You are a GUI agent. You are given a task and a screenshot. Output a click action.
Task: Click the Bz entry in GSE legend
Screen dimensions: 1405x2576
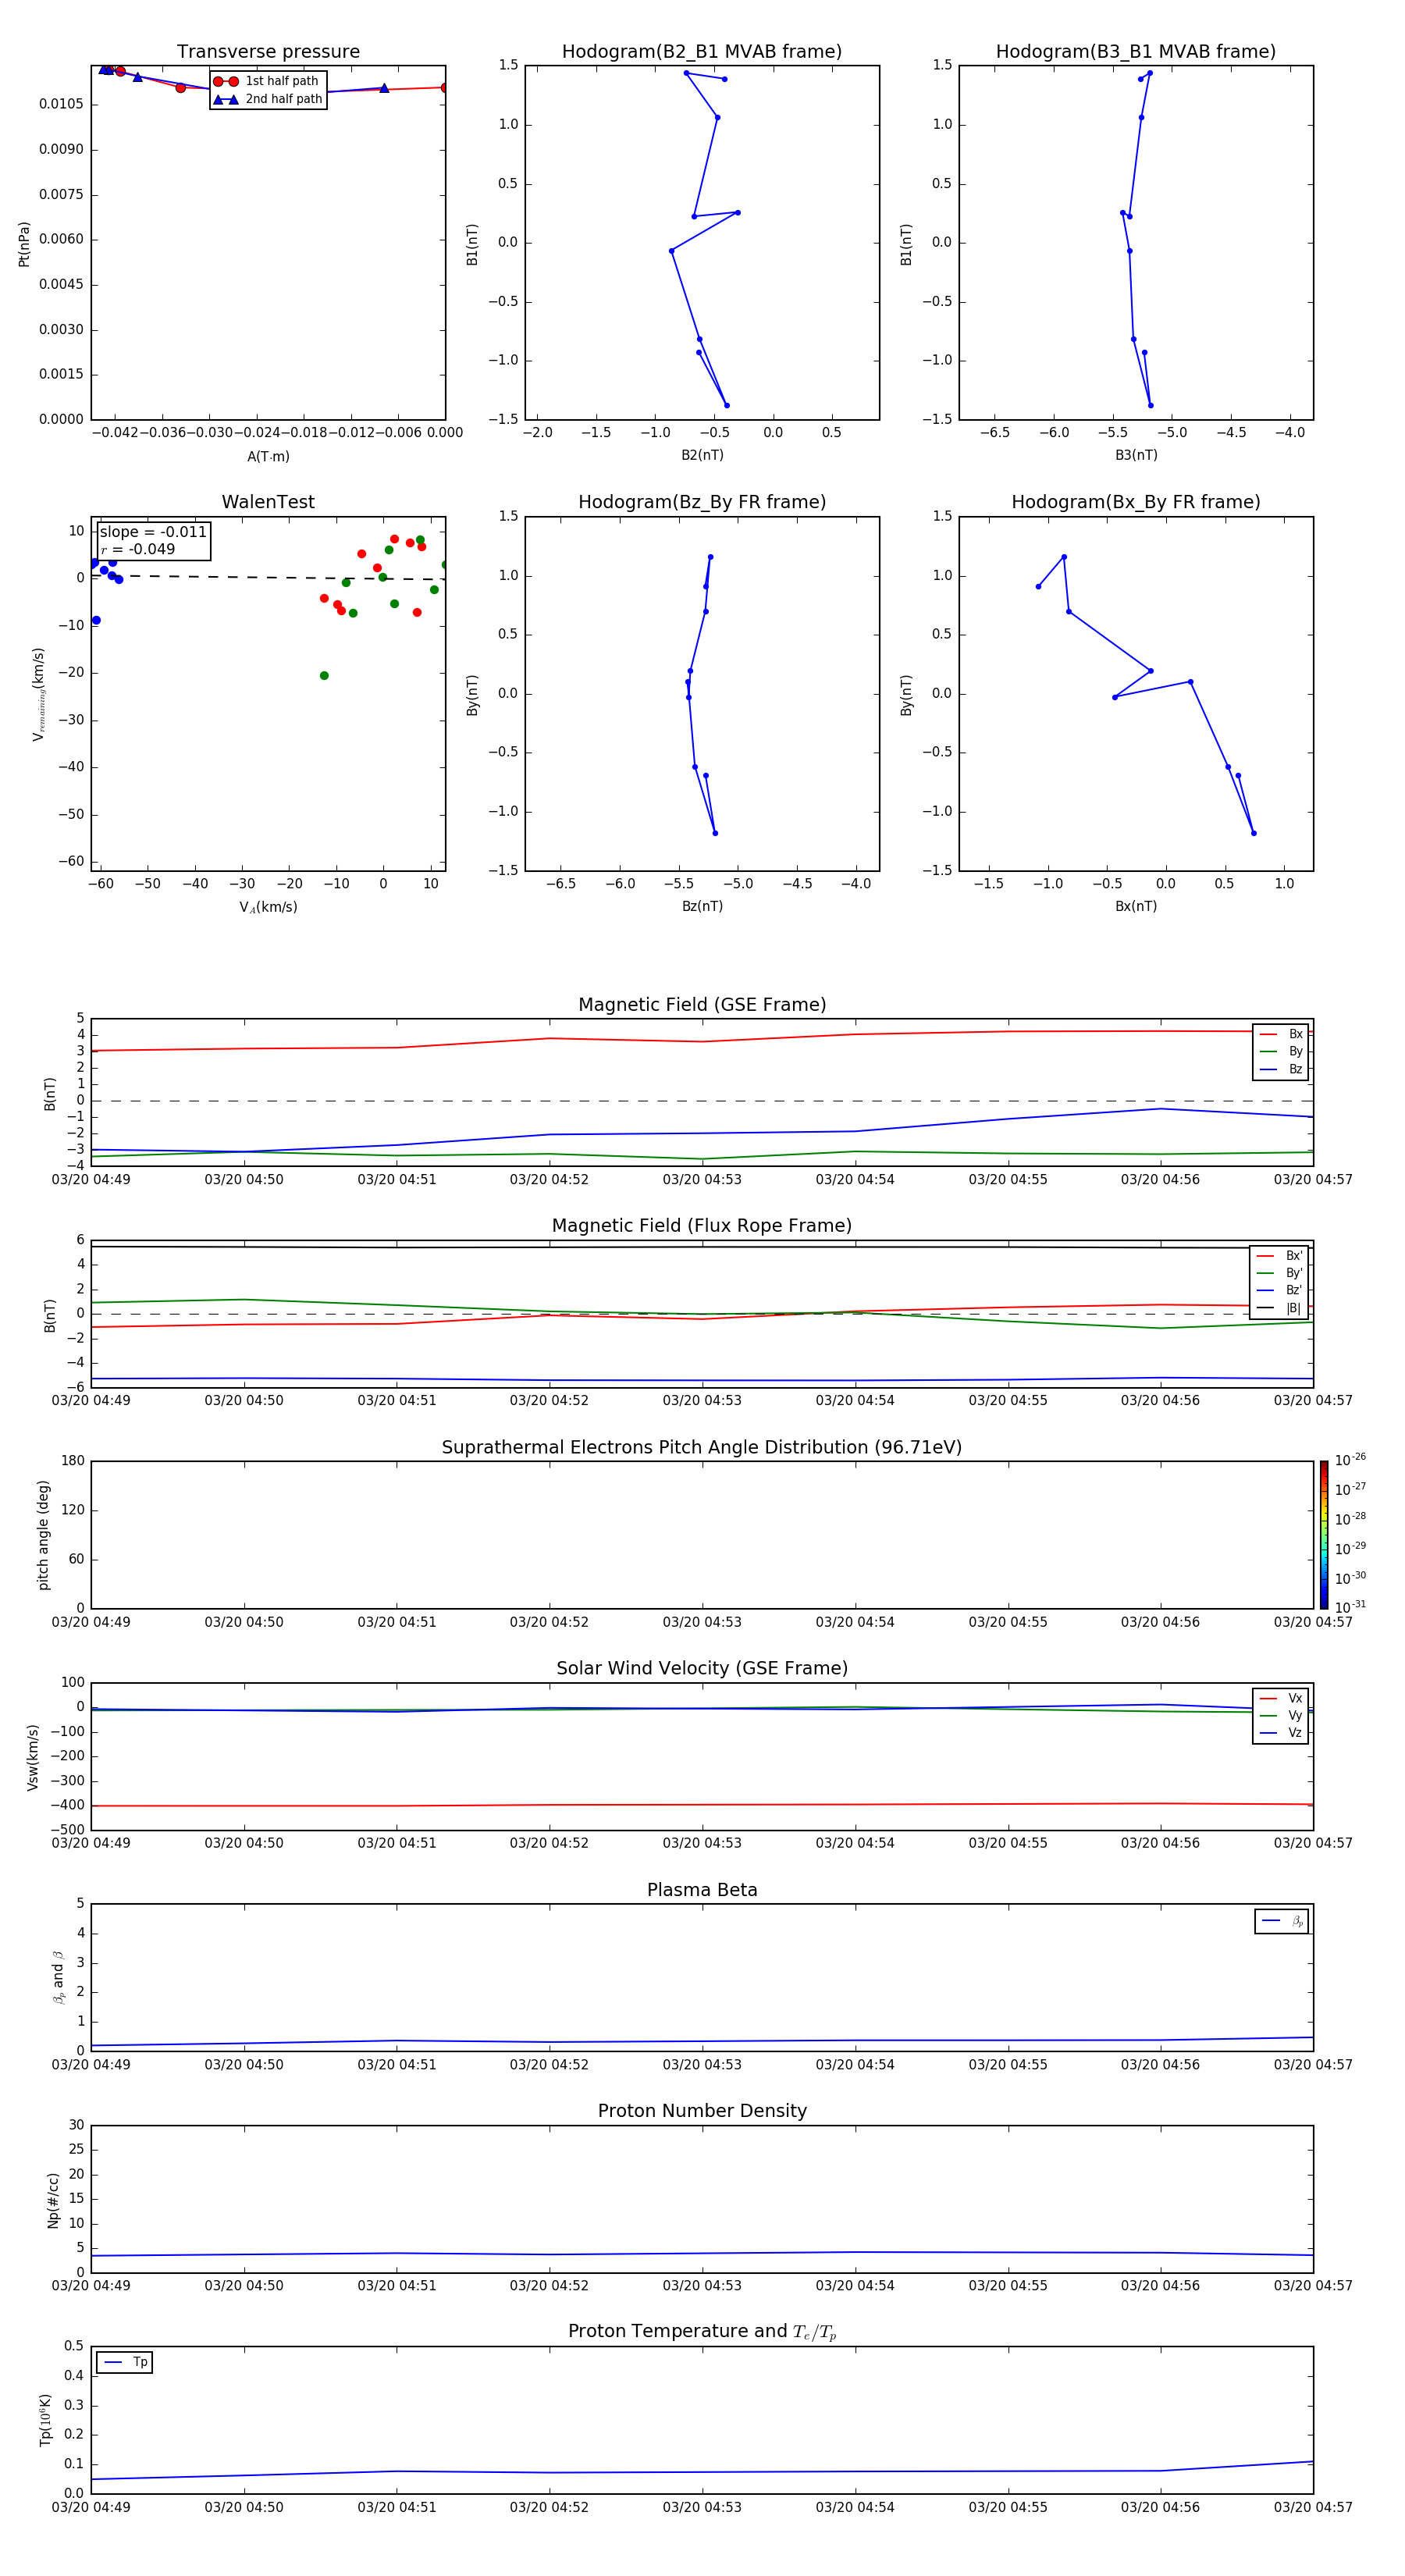(x=1281, y=1069)
